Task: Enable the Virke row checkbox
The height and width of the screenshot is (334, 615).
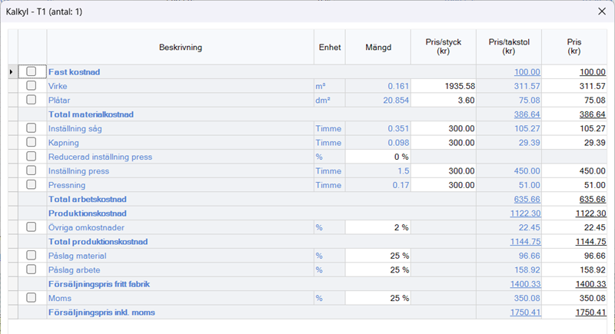Action: point(32,85)
